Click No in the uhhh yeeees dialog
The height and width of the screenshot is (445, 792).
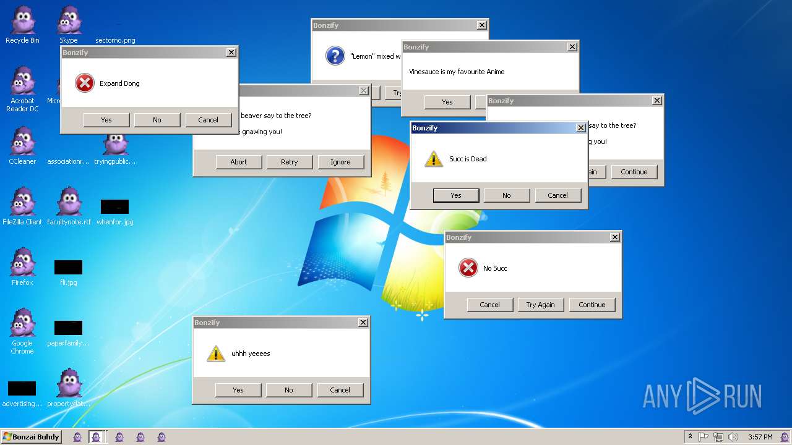[x=289, y=390]
